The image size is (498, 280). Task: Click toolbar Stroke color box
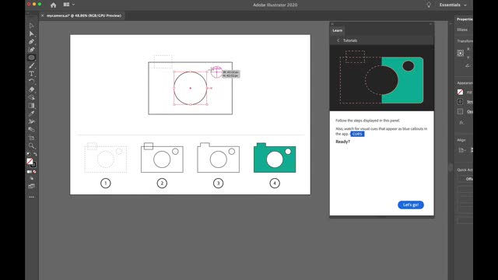33,164
